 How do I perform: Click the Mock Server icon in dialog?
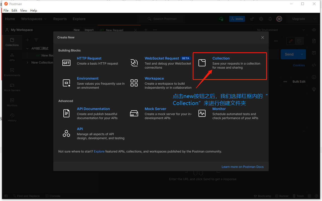[134, 114]
